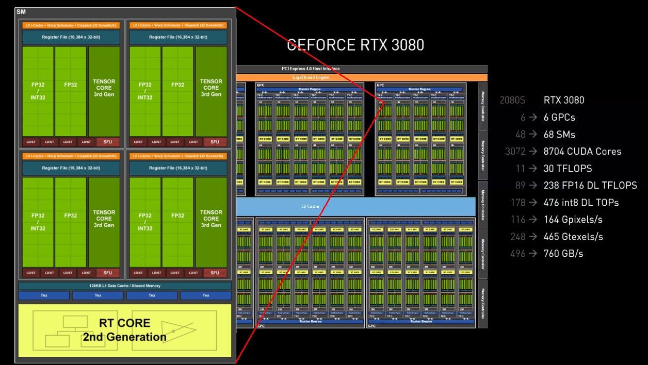Click the 30 TFLOPS value
Screen dimensions: 648x365
(x=568, y=168)
